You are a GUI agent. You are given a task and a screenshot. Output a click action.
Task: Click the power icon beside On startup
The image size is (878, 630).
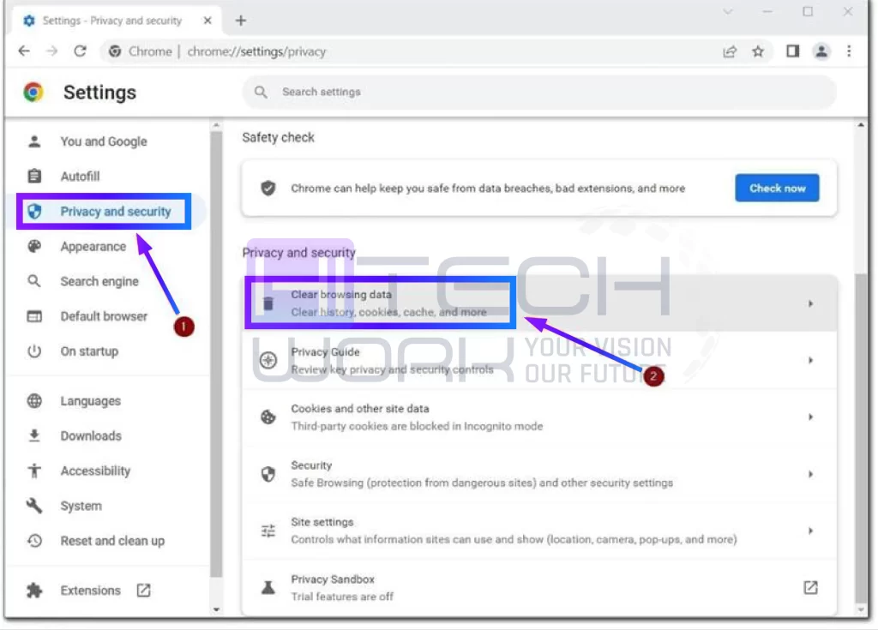34,351
